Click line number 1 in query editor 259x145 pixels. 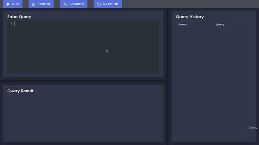11,24
